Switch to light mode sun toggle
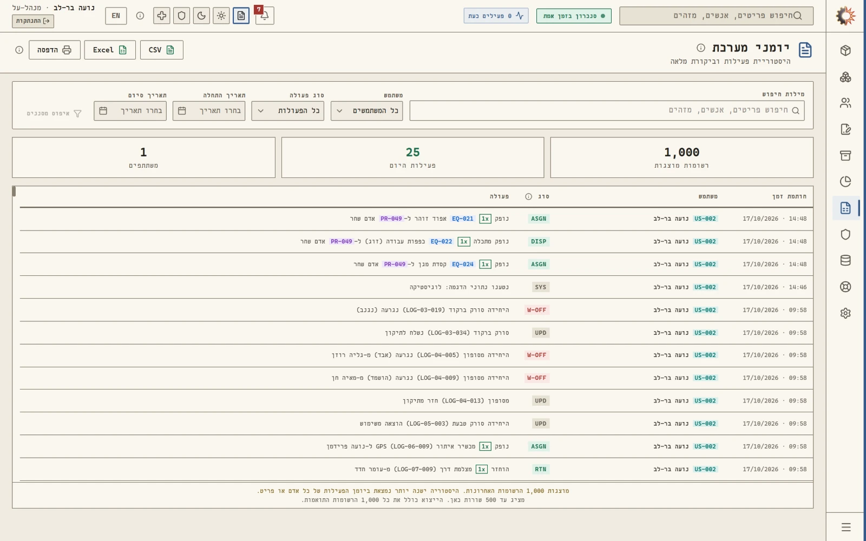The image size is (866, 541). 221,16
